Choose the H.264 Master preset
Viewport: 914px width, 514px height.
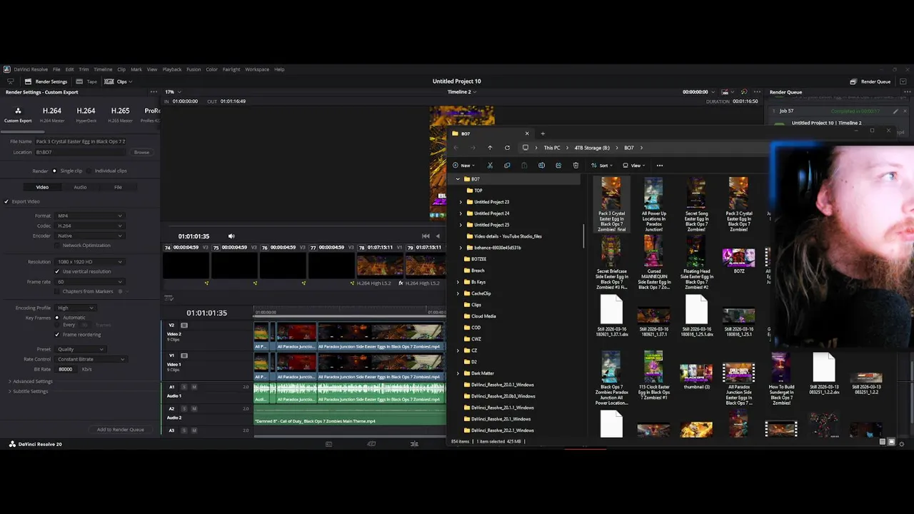pos(51,114)
